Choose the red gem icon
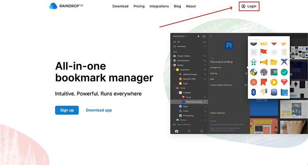The width and height of the screenshot is (308, 165). tap(284, 82)
